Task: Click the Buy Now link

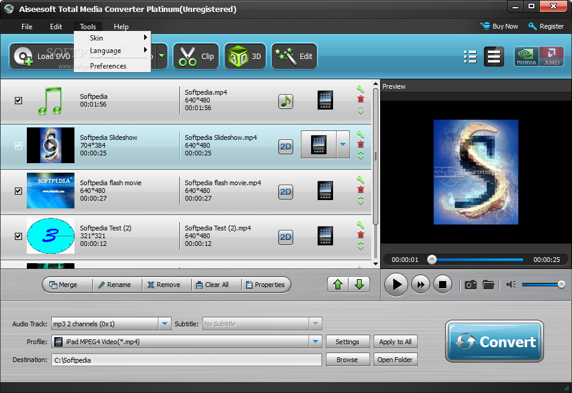Action: pos(499,26)
